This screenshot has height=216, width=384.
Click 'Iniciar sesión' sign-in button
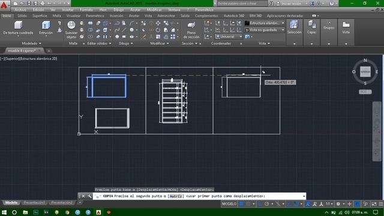(289, 4)
